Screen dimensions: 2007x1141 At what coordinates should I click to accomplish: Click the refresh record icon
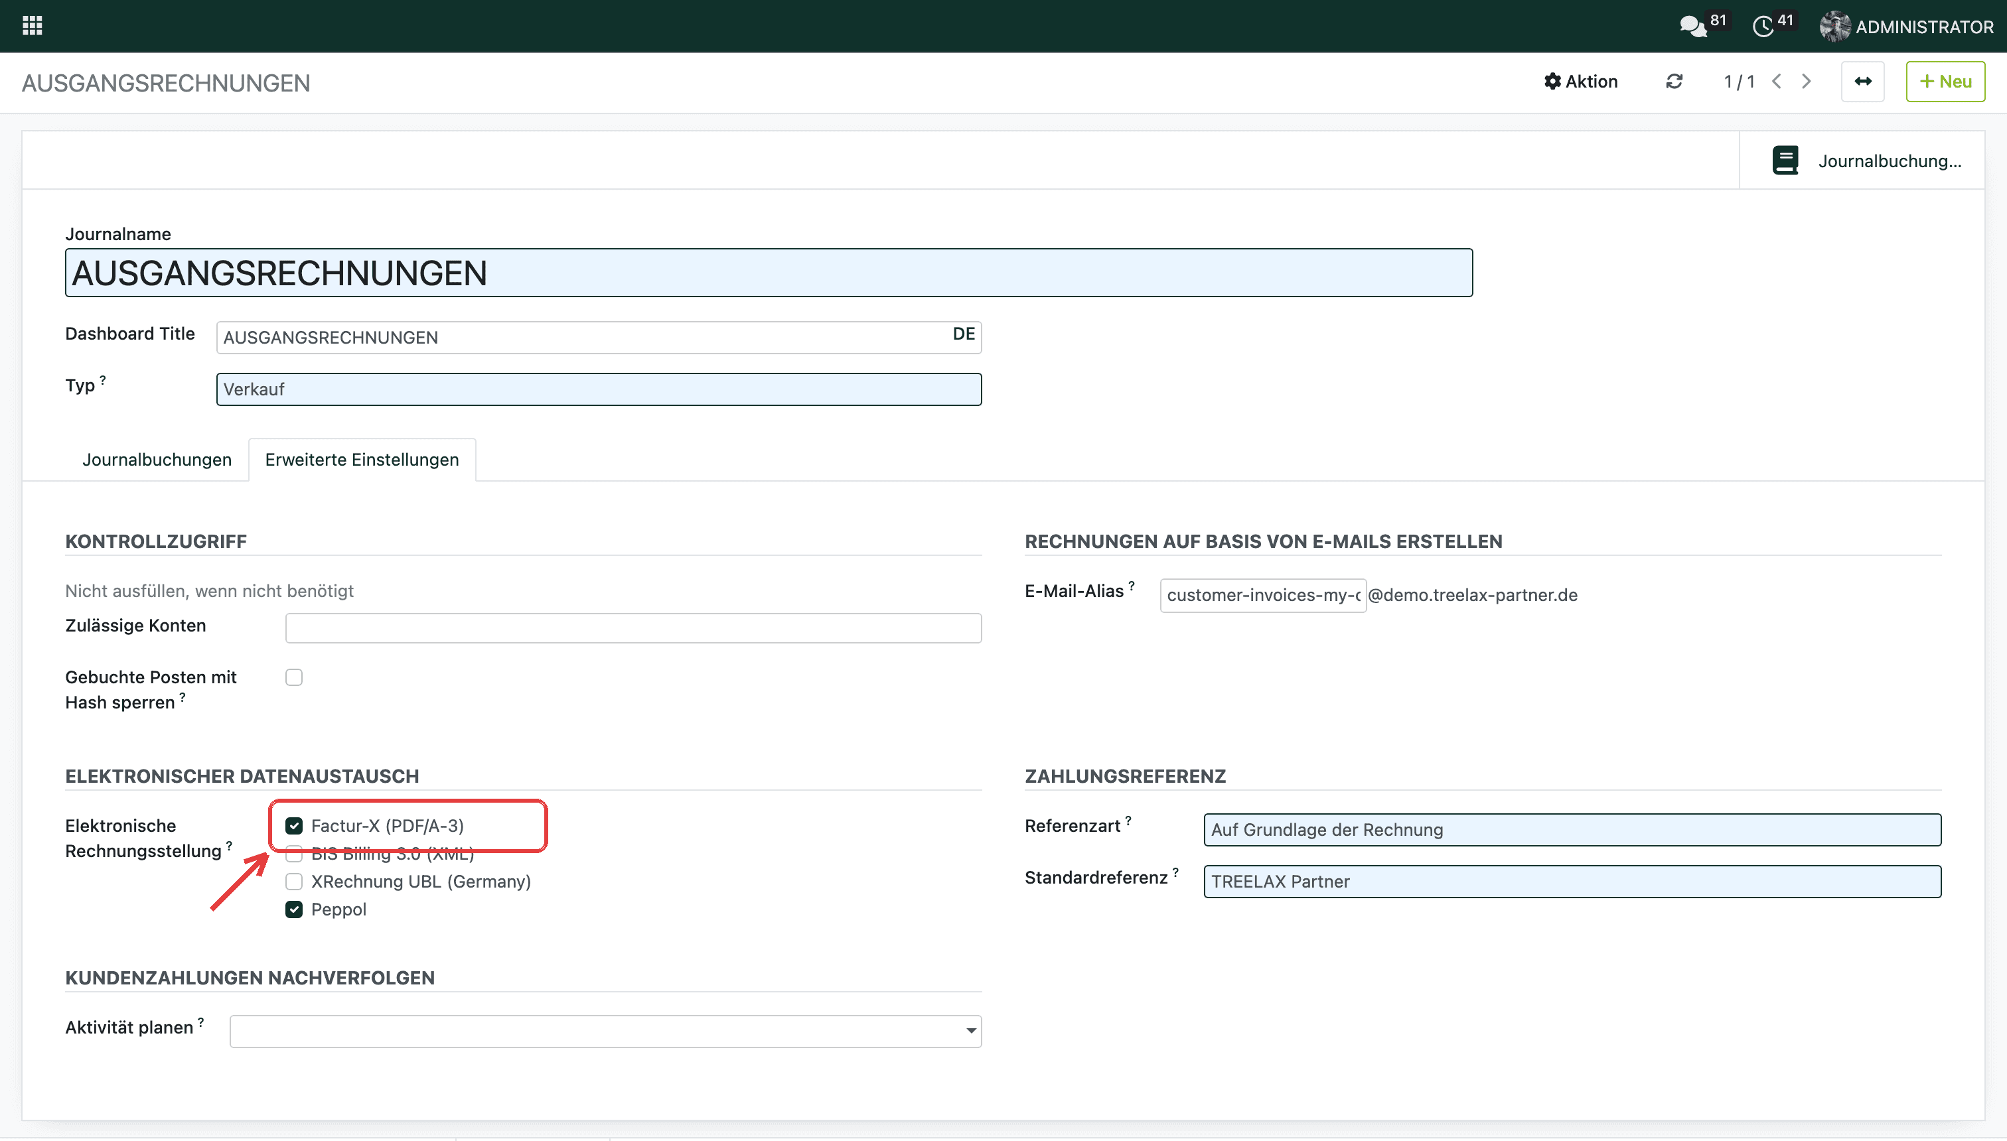[1674, 82]
